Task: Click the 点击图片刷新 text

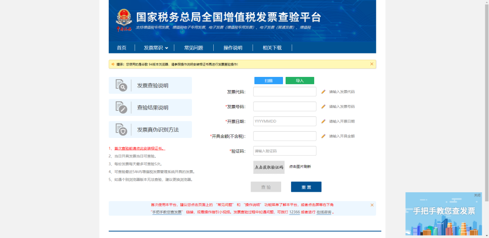Action: [x=300, y=167]
